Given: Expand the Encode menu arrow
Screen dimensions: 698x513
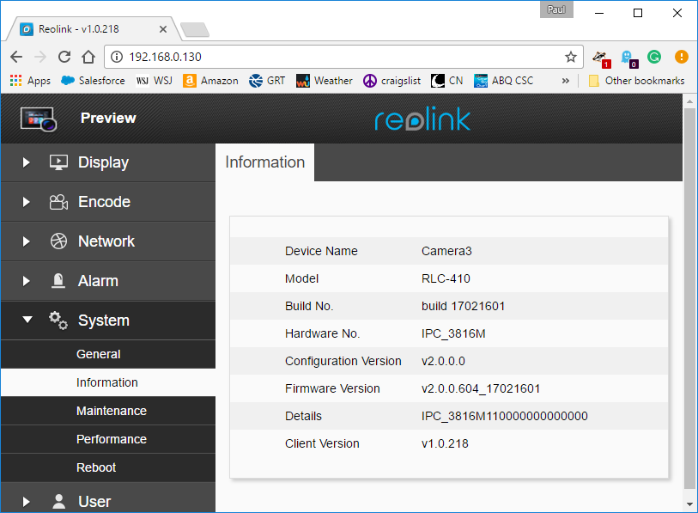Looking at the screenshot, I should click(x=27, y=202).
